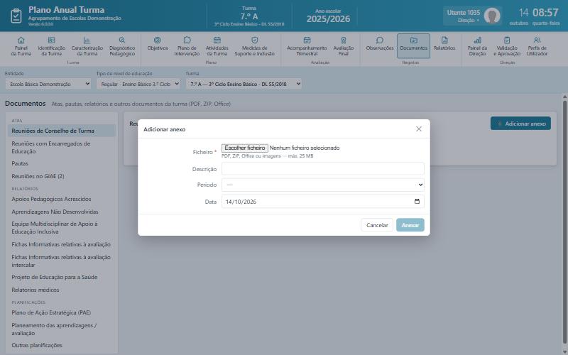Select Relatórios médicos in sidebar

coord(61,290)
